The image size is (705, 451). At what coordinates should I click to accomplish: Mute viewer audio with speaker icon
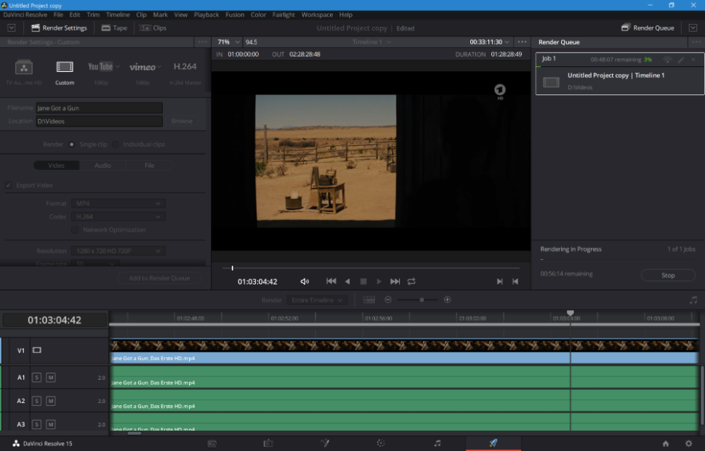pyautogui.click(x=305, y=282)
